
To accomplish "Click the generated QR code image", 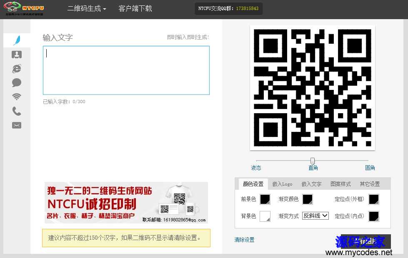I will coord(313,88).
